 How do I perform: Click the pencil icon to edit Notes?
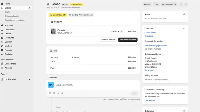pyautogui.click(x=184, y=14)
